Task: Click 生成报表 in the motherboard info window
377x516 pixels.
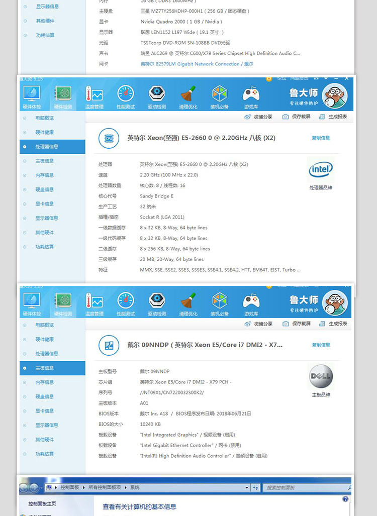Action: (333, 324)
